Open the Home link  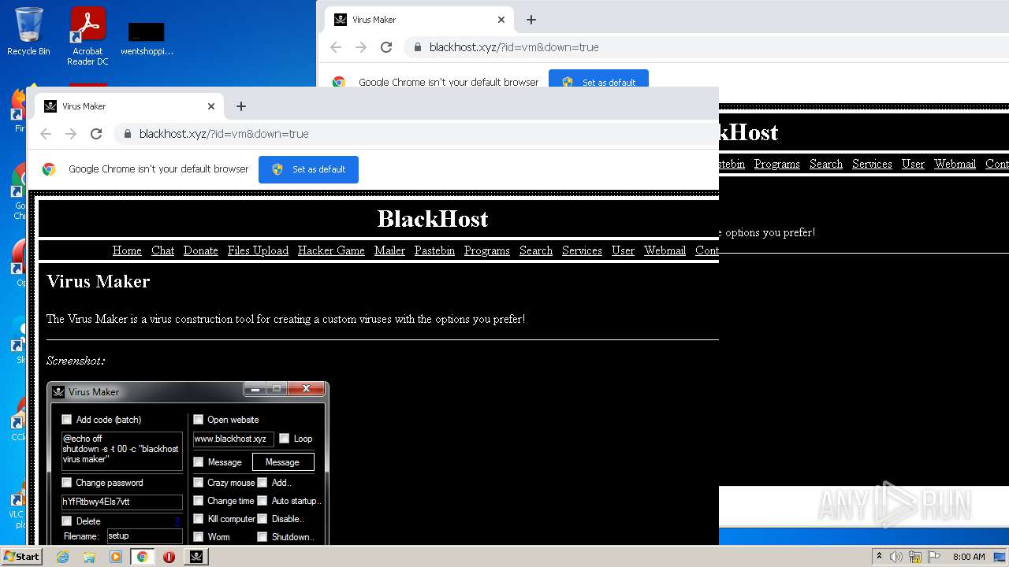click(x=127, y=250)
